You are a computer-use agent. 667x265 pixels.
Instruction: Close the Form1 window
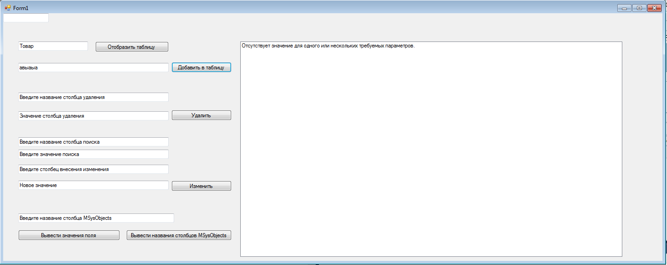pos(654,8)
